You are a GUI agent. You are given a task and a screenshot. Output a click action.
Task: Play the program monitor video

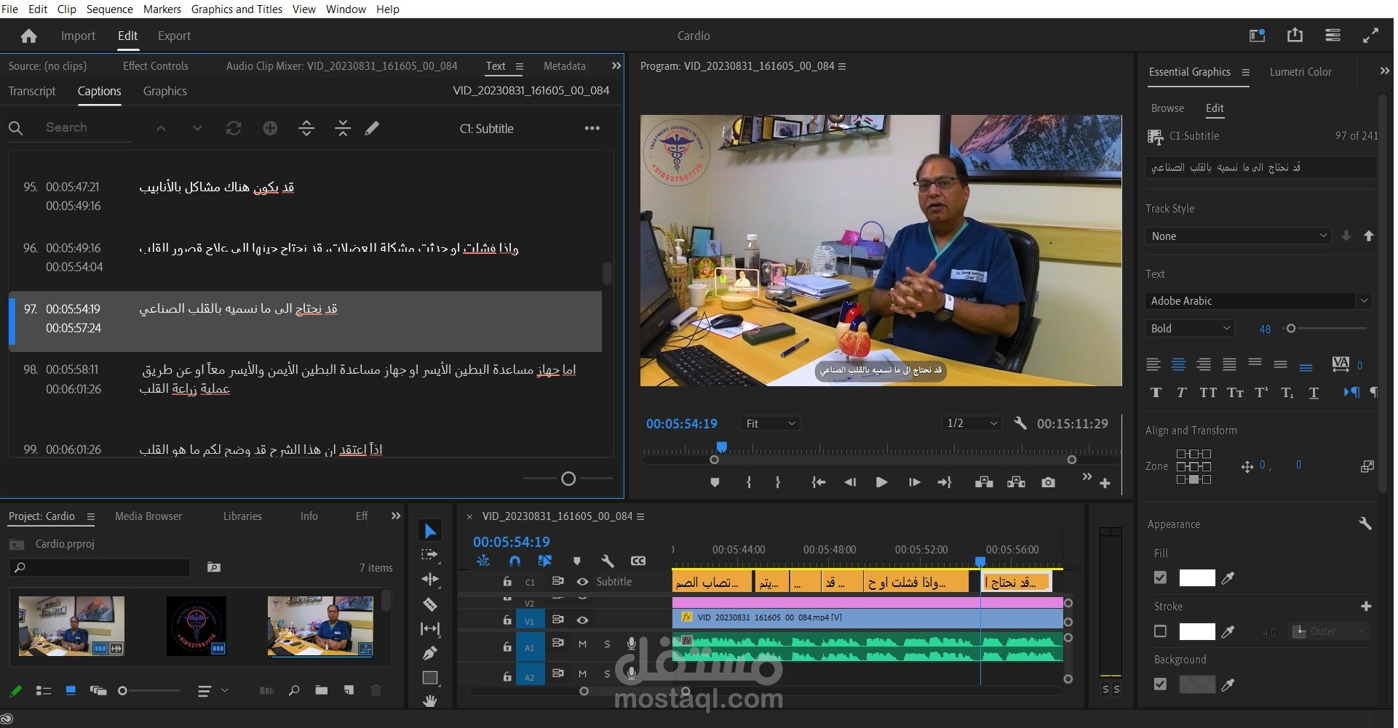coord(881,482)
